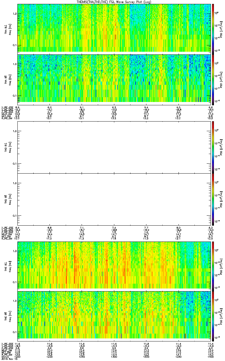
Task: Click the '1340' time tick label
Action: point(178,356)
